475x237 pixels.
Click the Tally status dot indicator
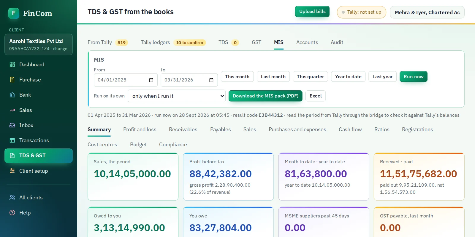[x=343, y=12]
